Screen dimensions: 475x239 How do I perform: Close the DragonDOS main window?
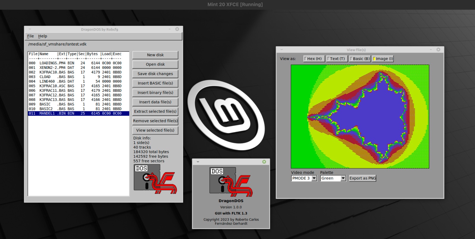[177, 29]
